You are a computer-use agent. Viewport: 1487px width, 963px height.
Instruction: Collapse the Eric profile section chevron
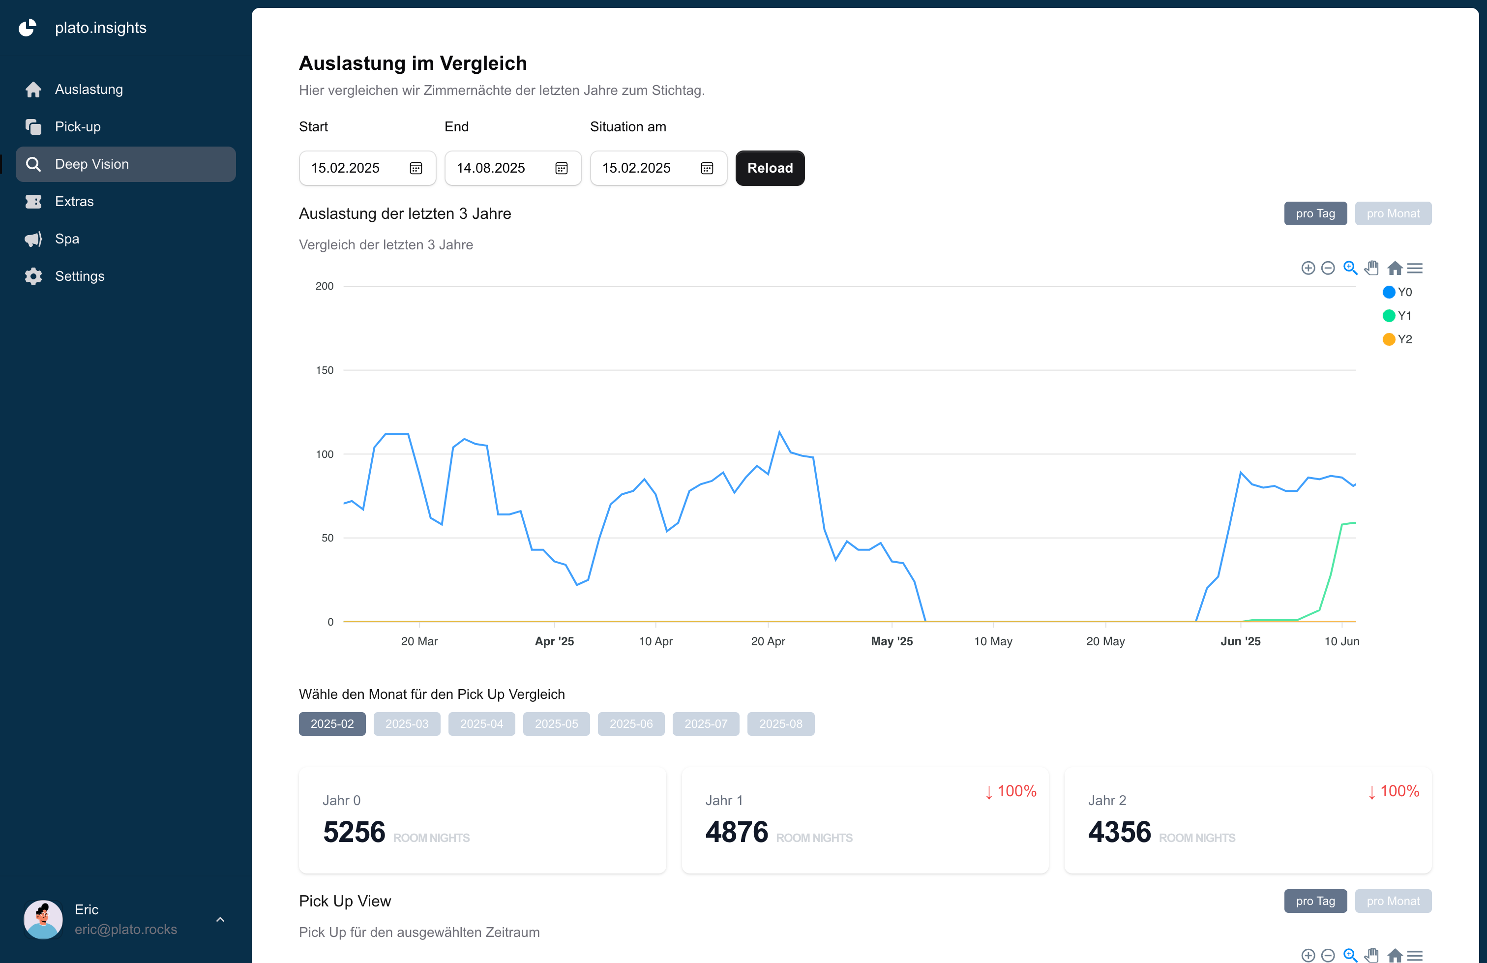coord(220,919)
